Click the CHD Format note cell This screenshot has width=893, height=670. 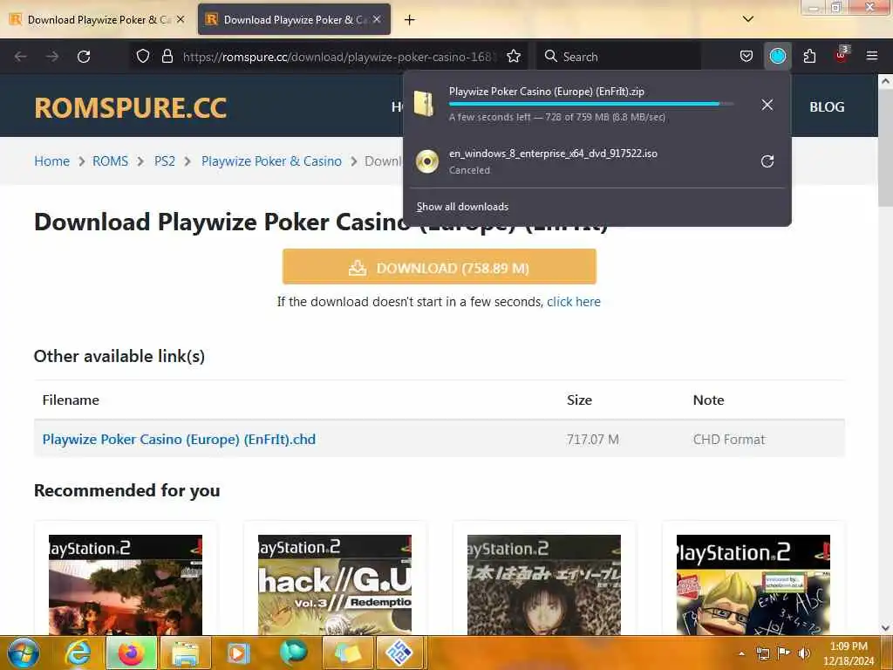click(729, 440)
